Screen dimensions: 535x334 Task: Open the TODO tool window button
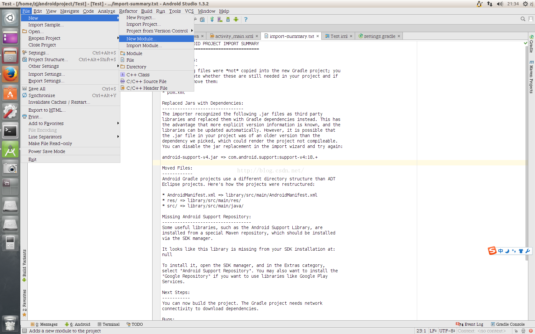[x=135, y=324]
